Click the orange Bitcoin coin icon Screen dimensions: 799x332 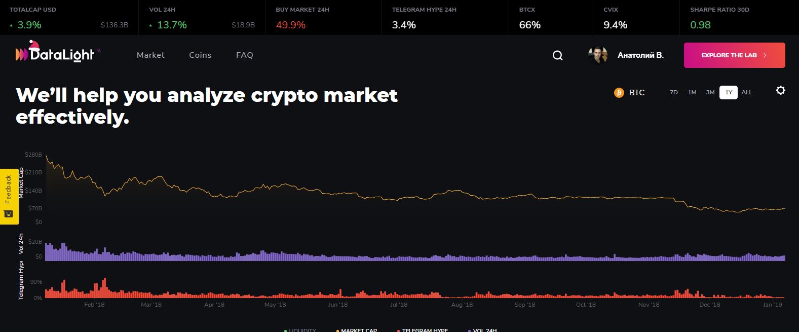[619, 93]
